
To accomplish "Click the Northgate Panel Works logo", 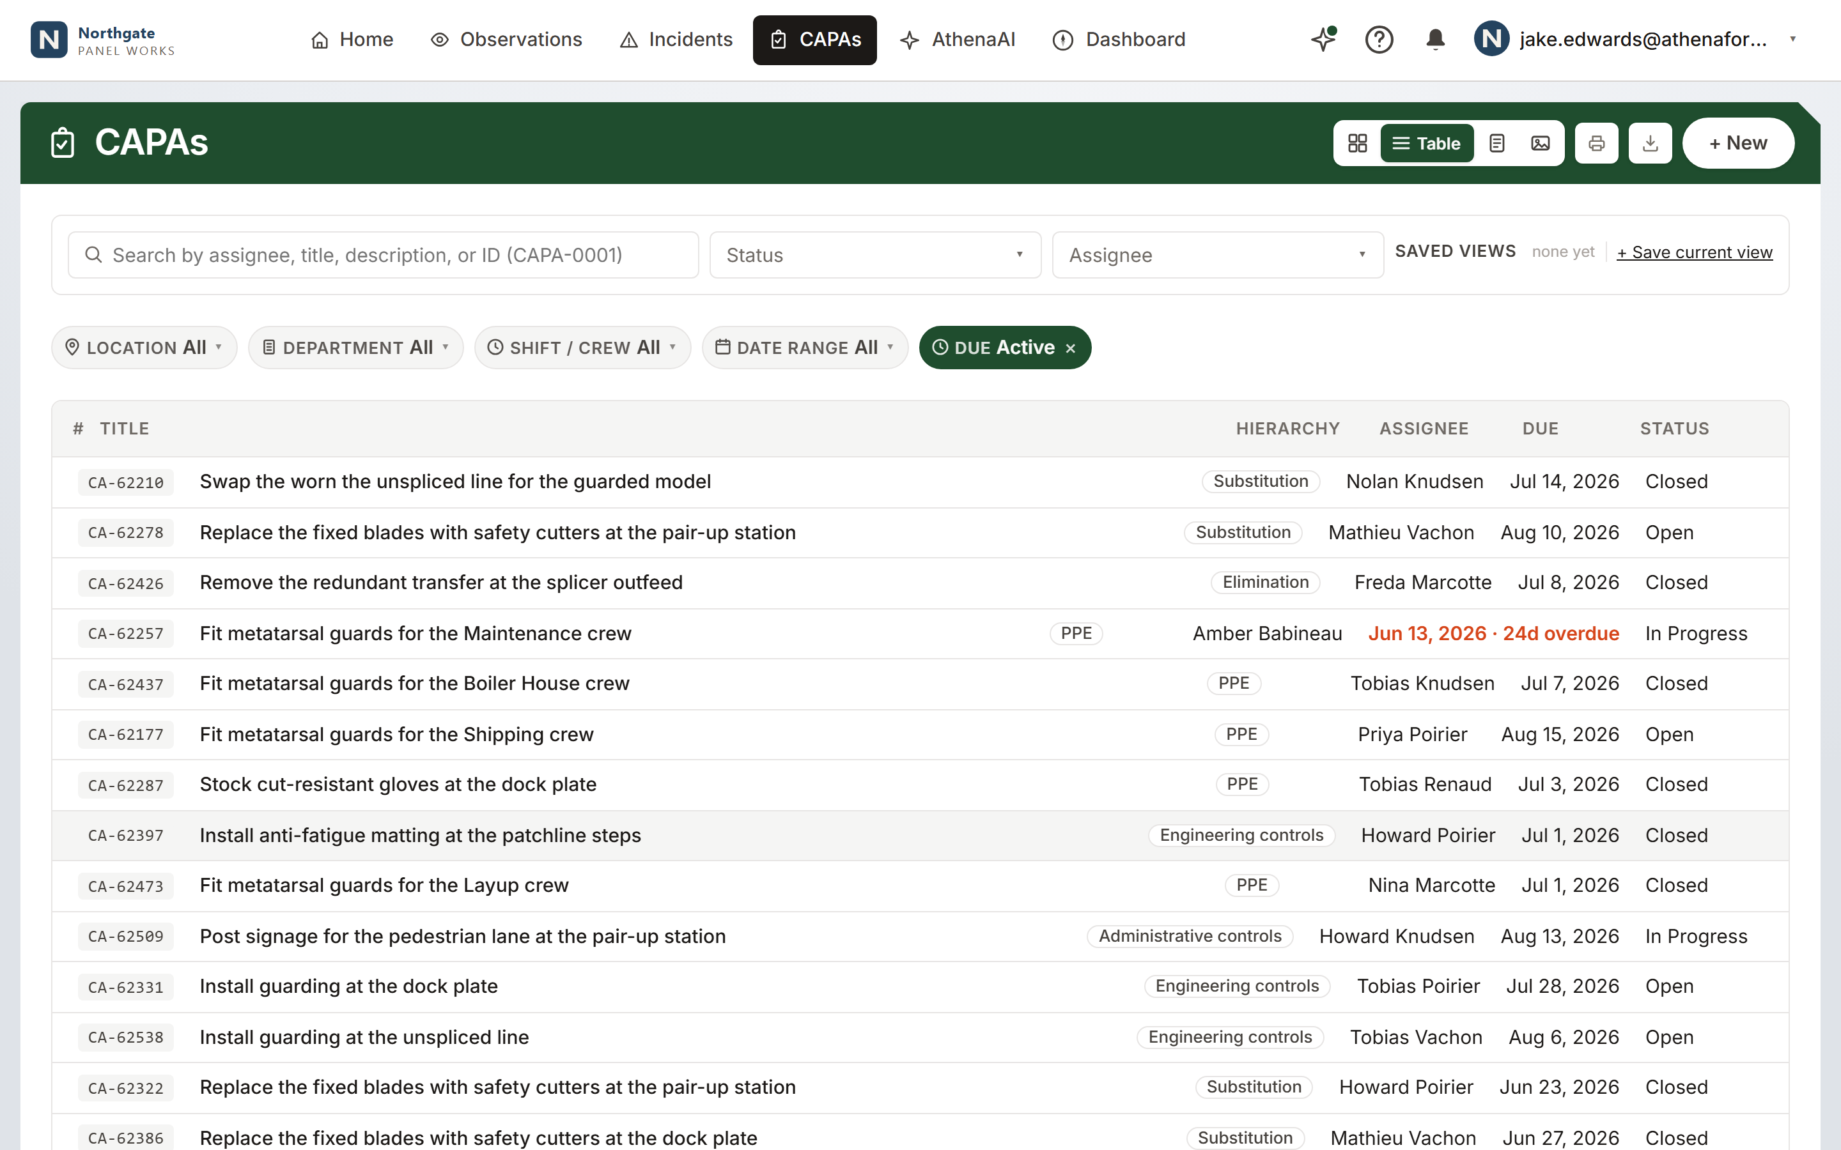I will click(x=103, y=40).
